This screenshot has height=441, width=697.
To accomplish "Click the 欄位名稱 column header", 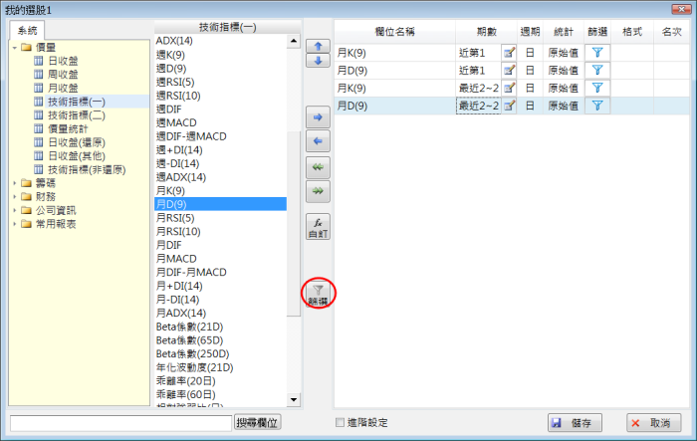I will click(x=394, y=32).
